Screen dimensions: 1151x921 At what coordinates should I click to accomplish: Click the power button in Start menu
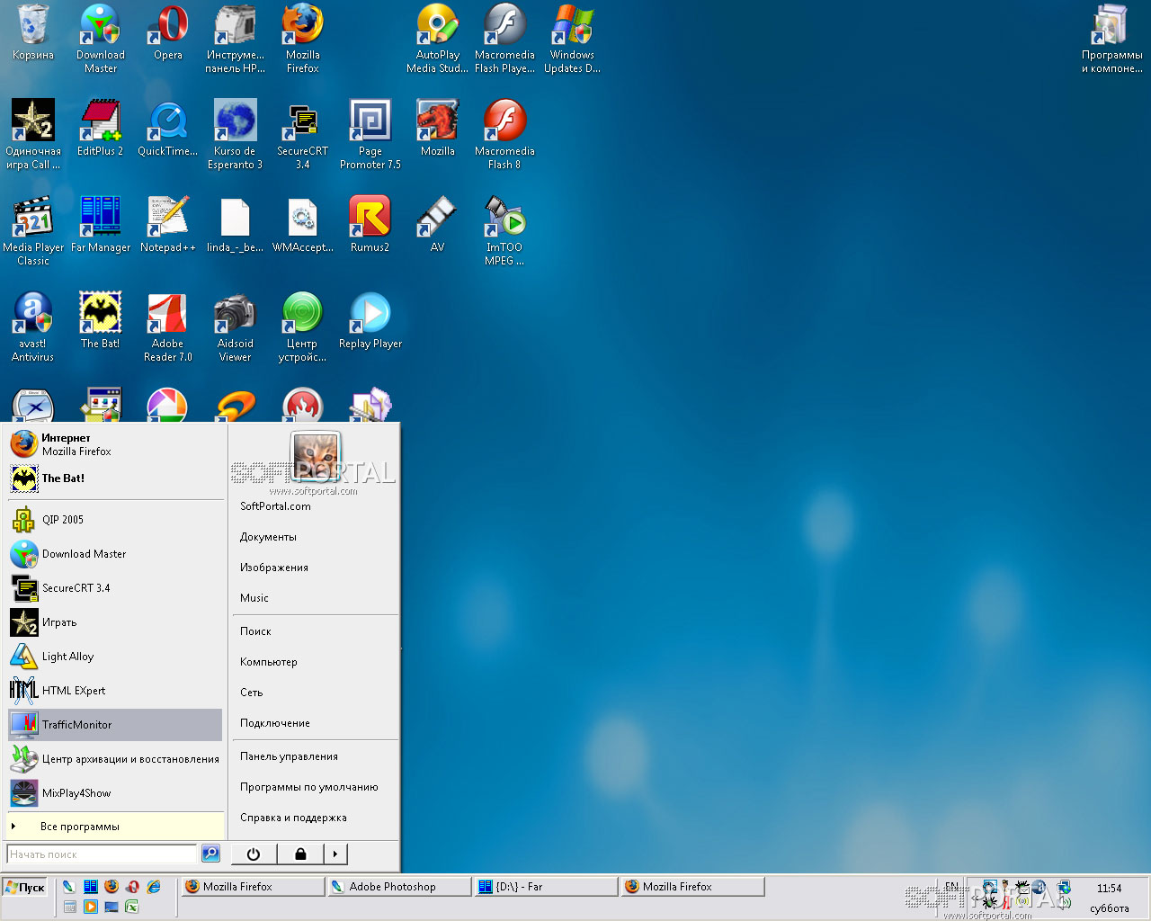(x=254, y=854)
